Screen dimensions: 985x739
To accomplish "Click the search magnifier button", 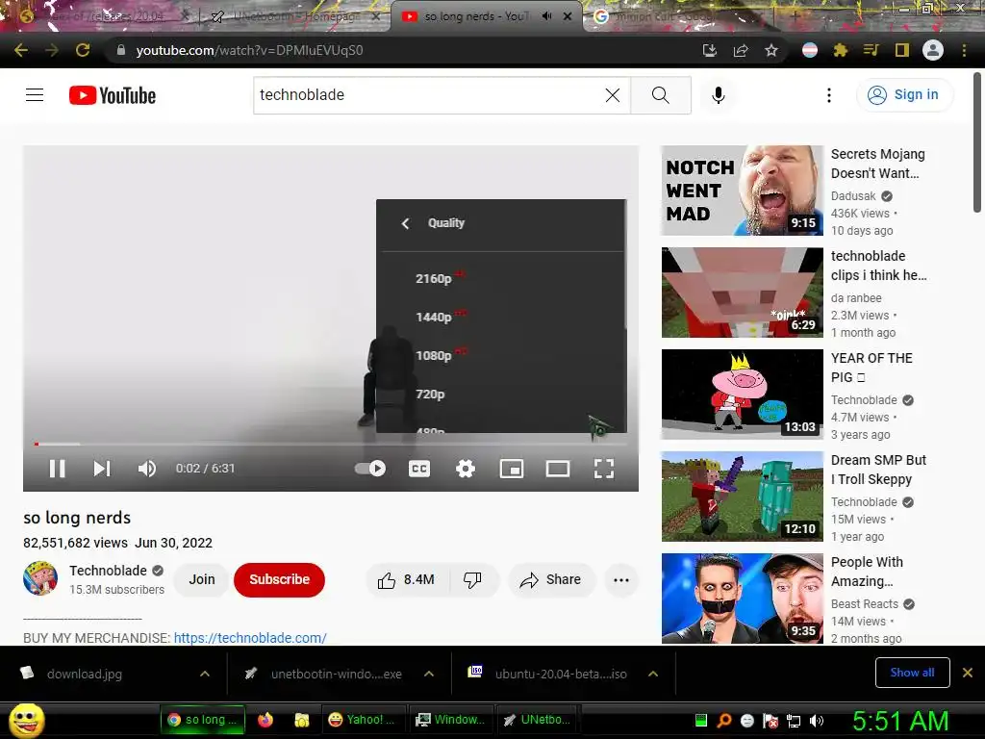I will (x=660, y=95).
